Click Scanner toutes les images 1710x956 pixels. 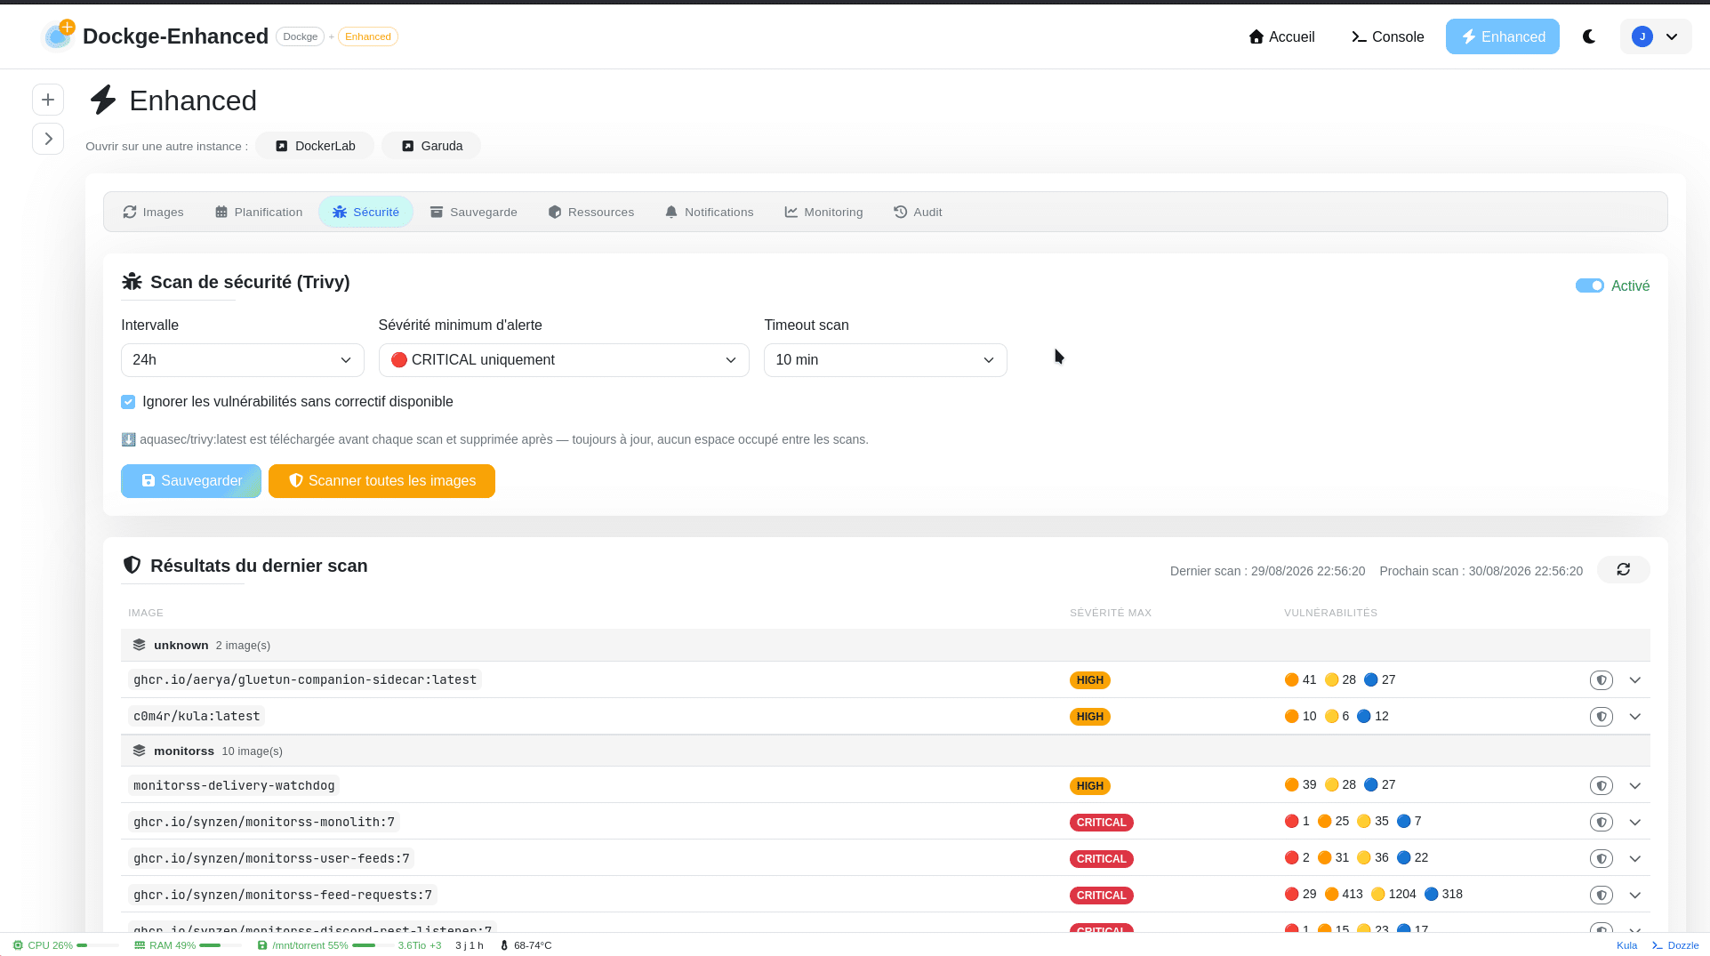pos(381,481)
